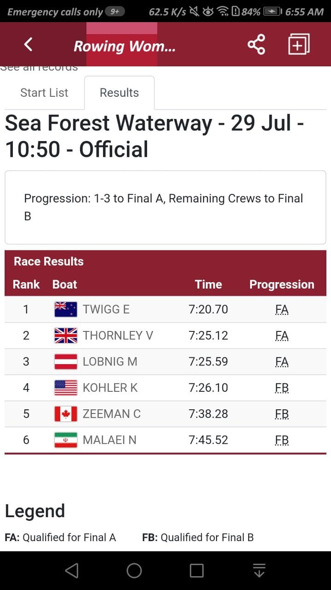
Task: Tap the add-to-collection plus icon
Action: click(299, 44)
